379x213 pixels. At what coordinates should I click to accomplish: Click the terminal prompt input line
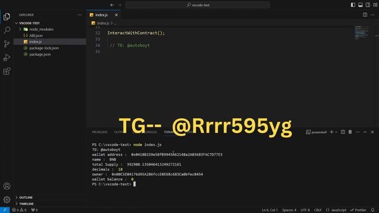(x=114, y=184)
